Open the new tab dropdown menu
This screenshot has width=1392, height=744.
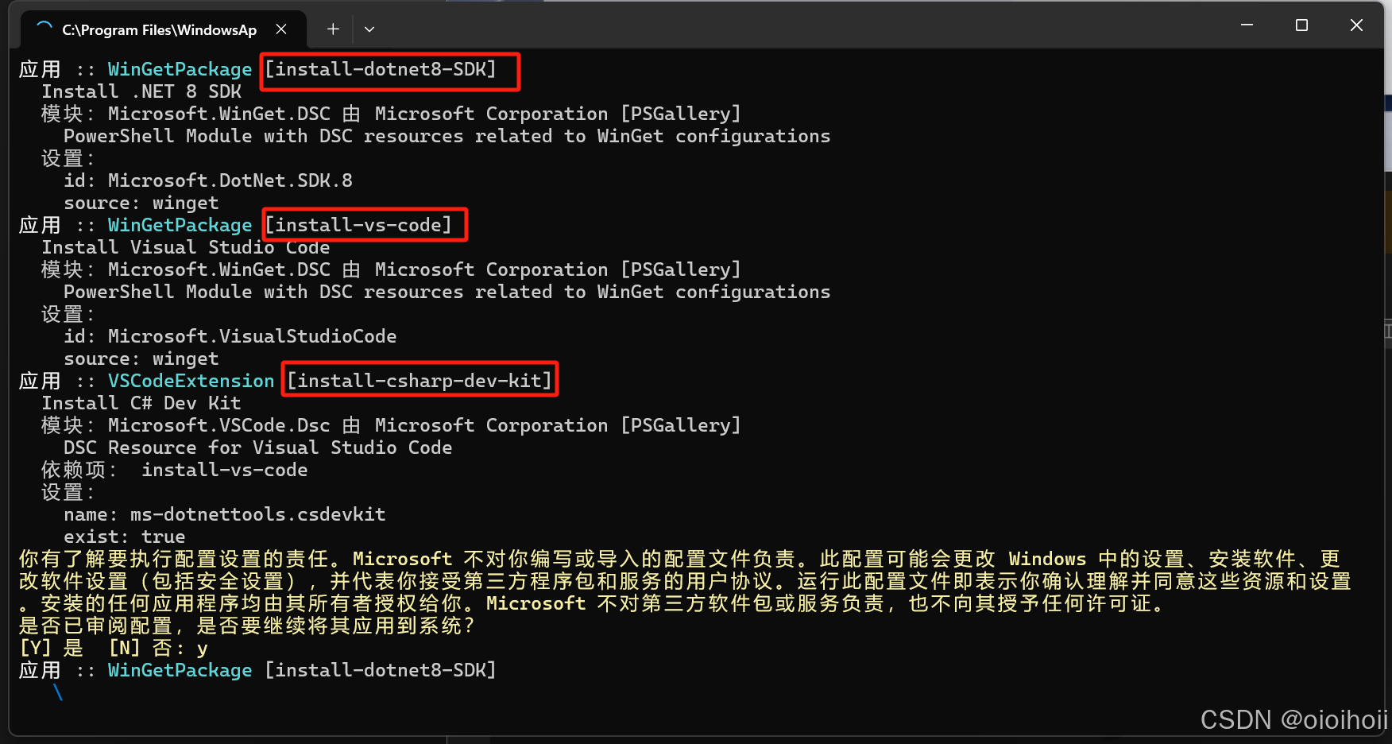(x=369, y=29)
